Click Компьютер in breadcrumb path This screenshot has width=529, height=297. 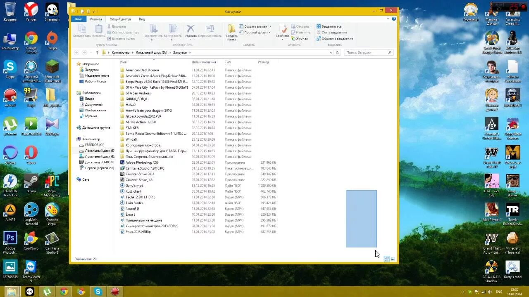pyautogui.click(x=120, y=52)
